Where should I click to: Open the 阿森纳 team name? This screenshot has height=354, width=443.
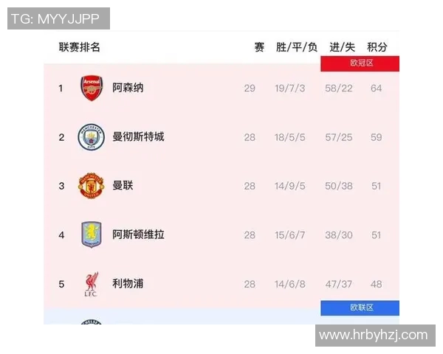pos(128,88)
